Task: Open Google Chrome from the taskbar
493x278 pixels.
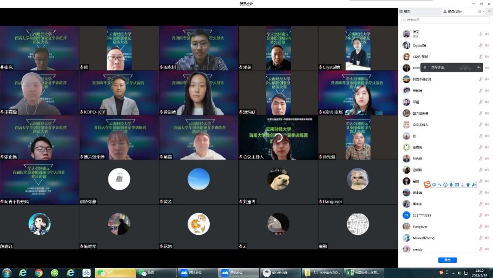Action: (39, 273)
